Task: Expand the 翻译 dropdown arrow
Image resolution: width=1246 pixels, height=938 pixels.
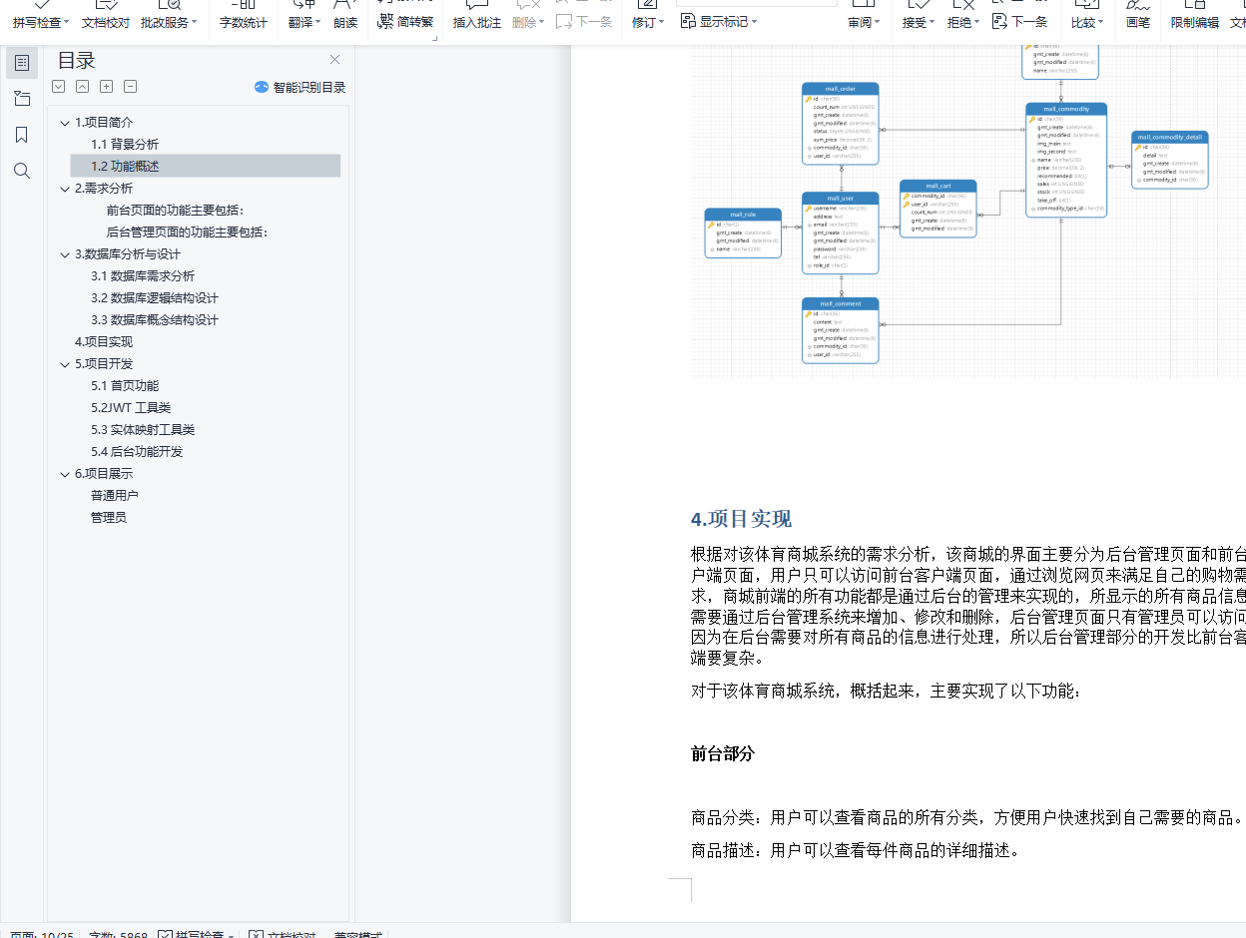Action: (317, 22)
